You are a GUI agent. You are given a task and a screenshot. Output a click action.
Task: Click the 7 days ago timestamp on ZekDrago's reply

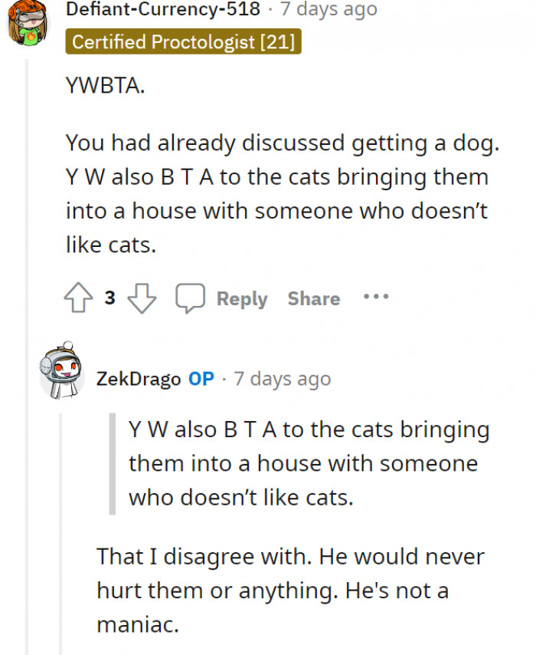[282, 378]
